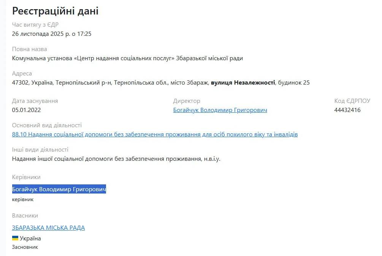Click the Засновник role label
Screen dimensions: 382x256
pos(25,247)
